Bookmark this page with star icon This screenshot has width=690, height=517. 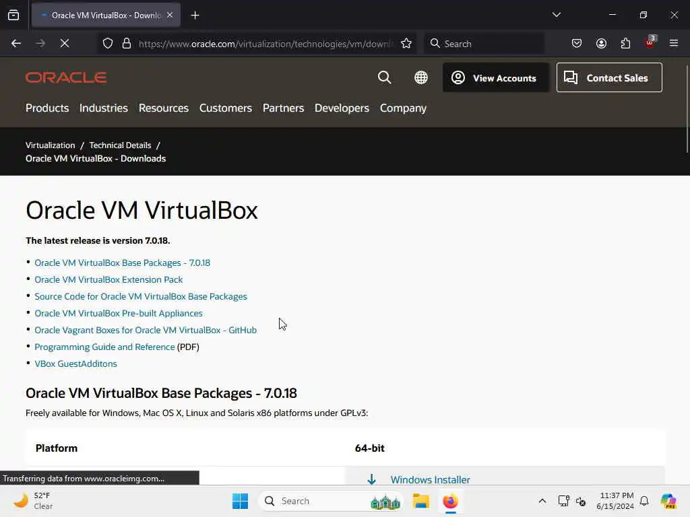406,43
